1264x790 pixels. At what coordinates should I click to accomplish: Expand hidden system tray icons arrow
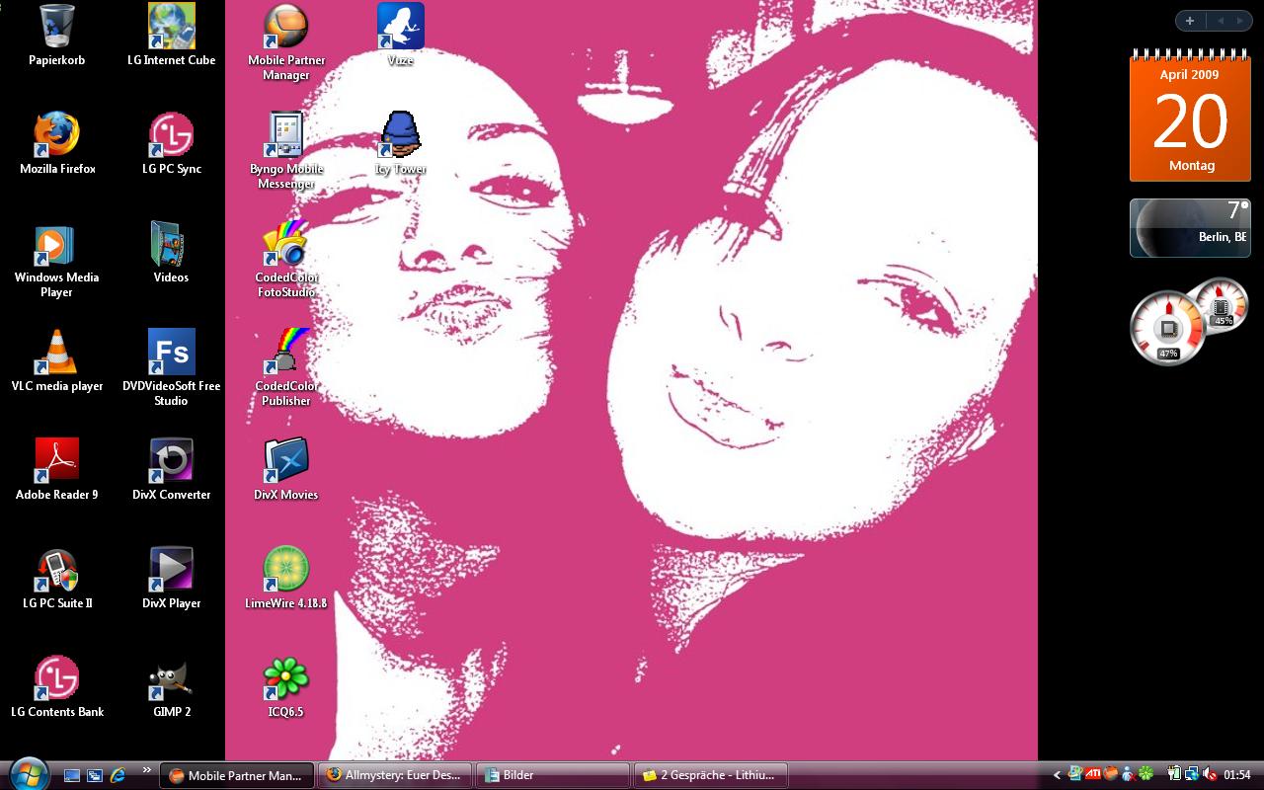pyautogui.click(x=1058, y=775)
